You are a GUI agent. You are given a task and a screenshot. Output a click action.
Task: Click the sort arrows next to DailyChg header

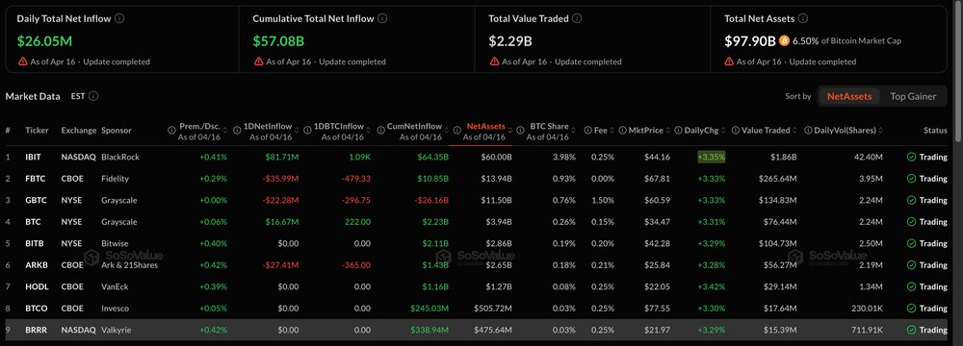pos(724,130)
